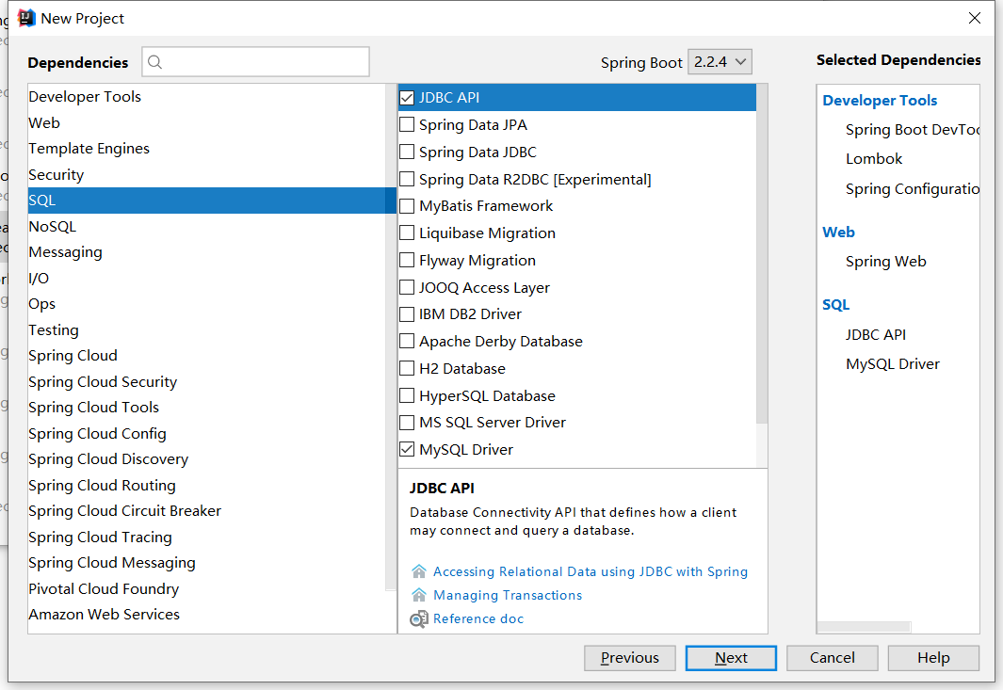
Task: Click house icon beside Managing Transactions link
Action: 419,595
